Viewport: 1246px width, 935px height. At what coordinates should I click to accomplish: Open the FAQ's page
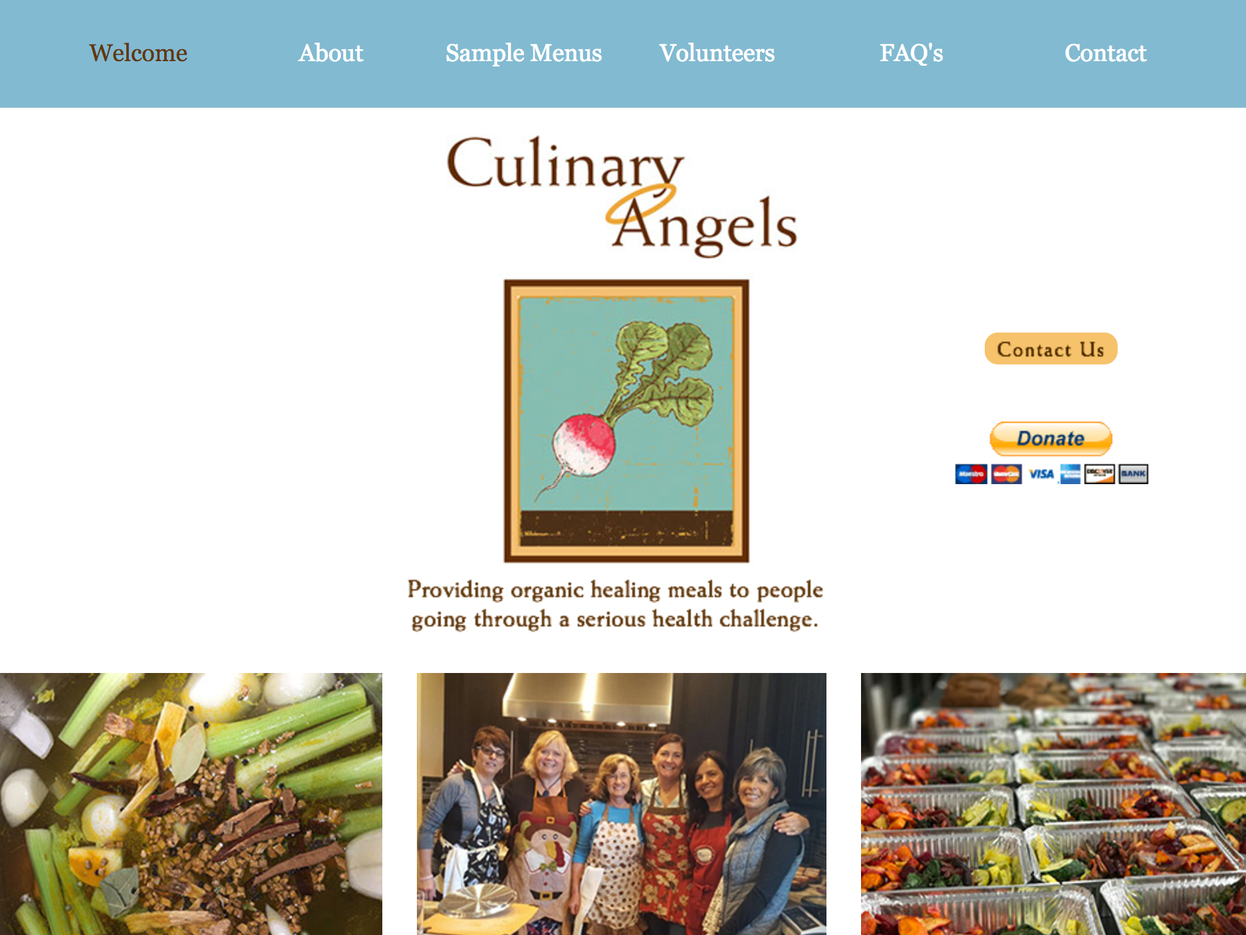click(911, 53)
